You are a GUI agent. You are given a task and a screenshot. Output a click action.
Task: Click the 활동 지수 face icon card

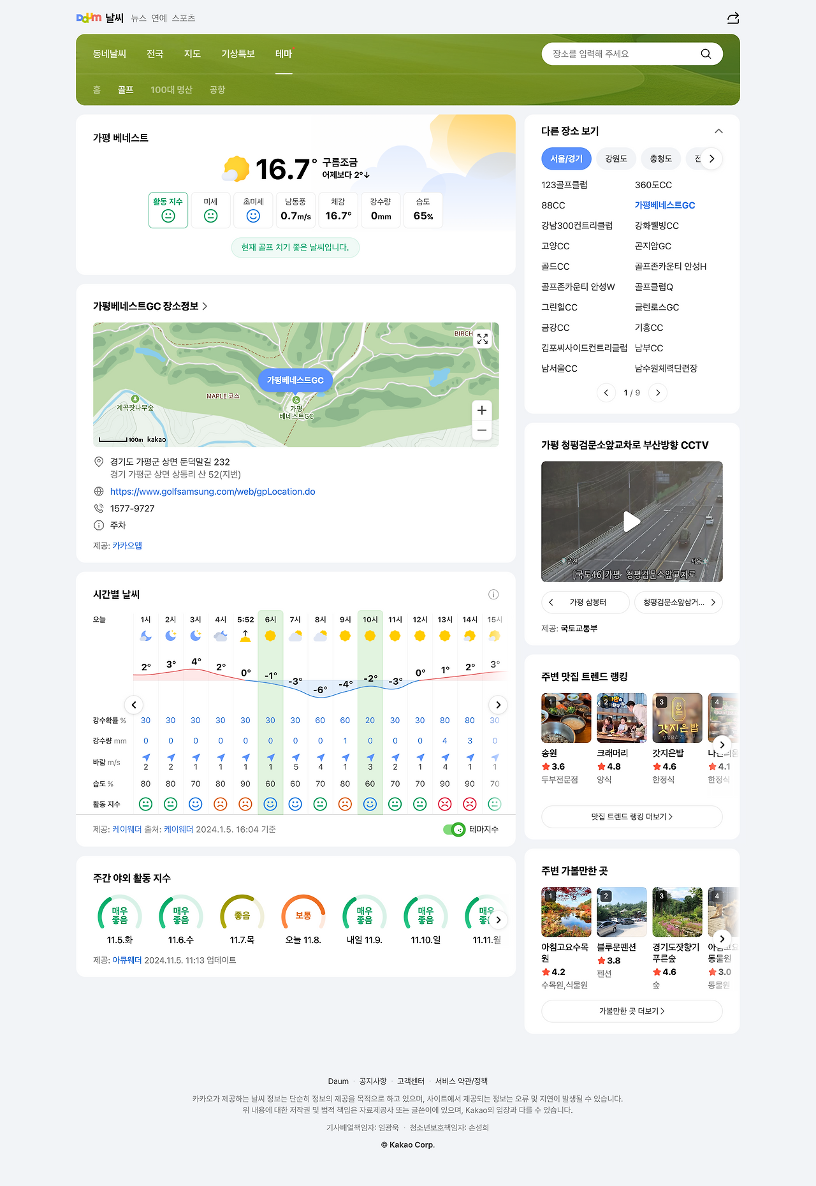pos(168,210)
